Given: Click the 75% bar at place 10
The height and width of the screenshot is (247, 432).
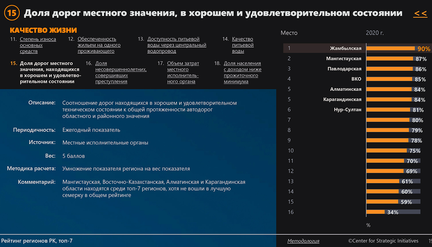Looking at the screenshot, I should pos(386,150).
